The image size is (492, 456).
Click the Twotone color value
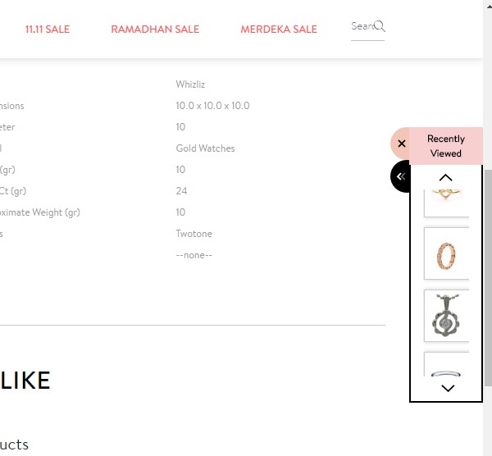194,234
